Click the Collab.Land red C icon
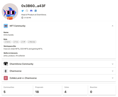Image resolution: width=118 pixels, height=97 pixels. point(6,78)
